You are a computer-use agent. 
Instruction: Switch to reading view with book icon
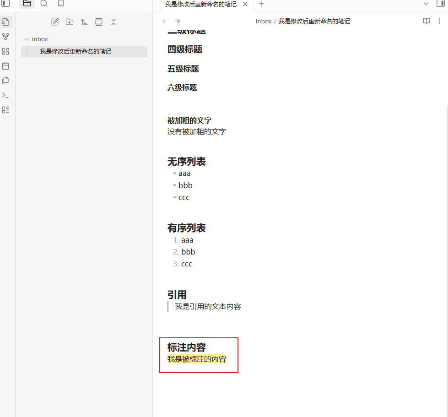point(426,21)
